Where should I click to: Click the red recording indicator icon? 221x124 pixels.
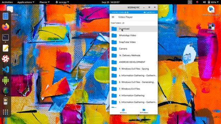[x=197, y=2]
